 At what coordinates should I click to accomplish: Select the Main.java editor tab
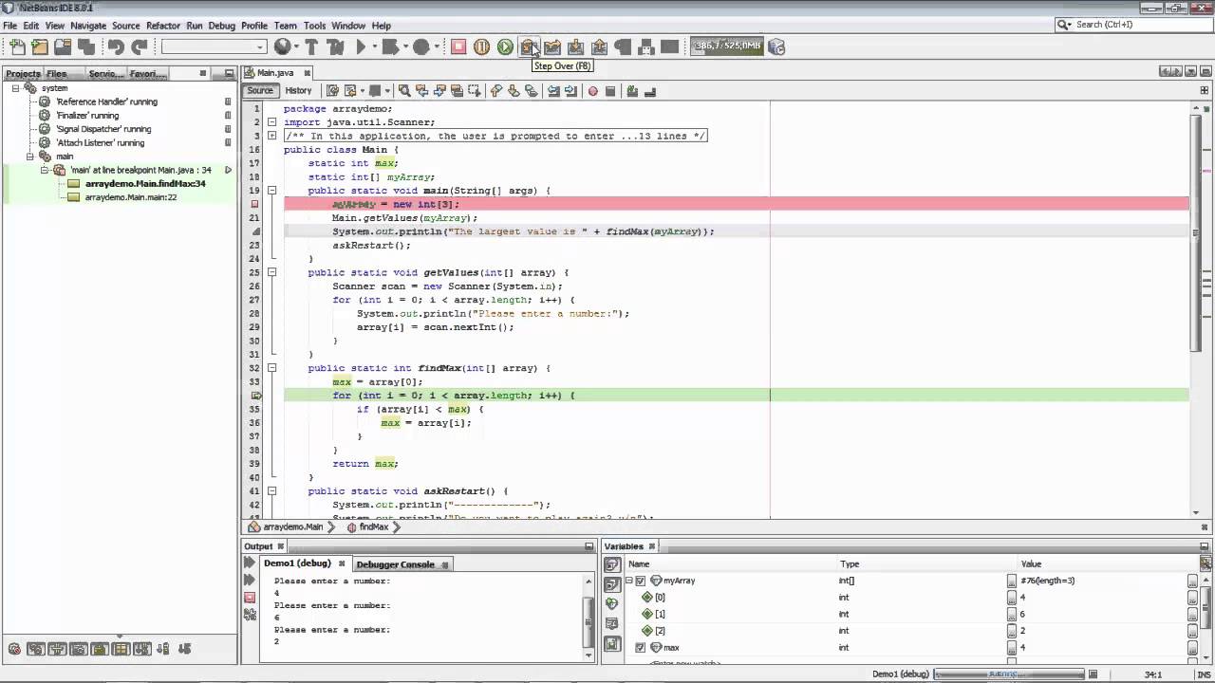[275, 73]
